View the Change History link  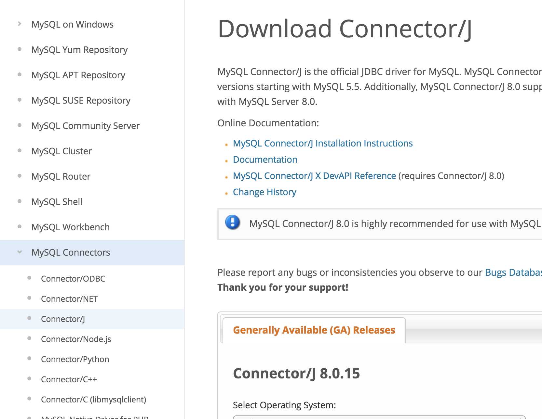(x=264, y=192)
